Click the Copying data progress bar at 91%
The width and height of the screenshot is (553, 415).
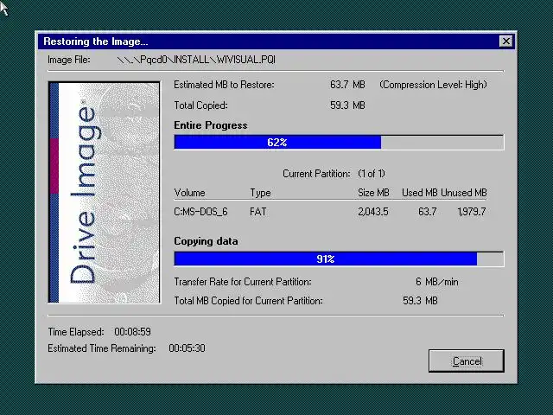pos(339,259)
